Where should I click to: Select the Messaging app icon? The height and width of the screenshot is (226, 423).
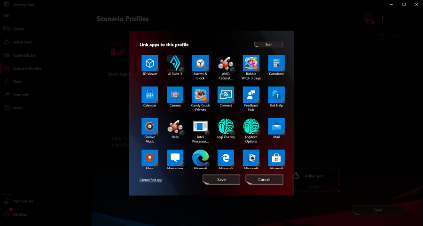[x=175, y=158]
